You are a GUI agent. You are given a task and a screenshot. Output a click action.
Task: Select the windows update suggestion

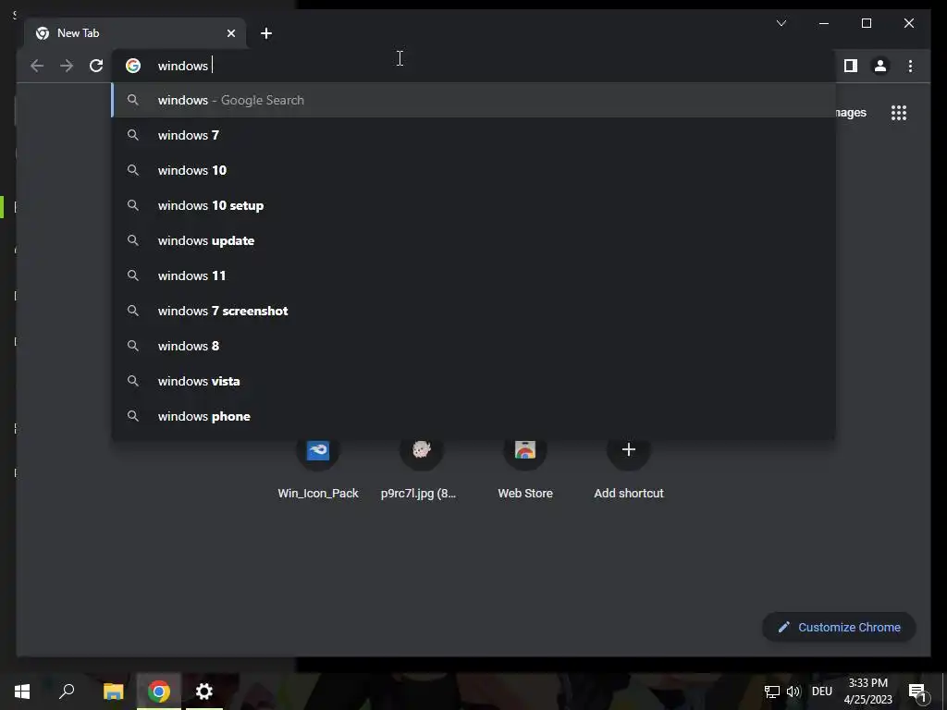click(x=474, y=240)
